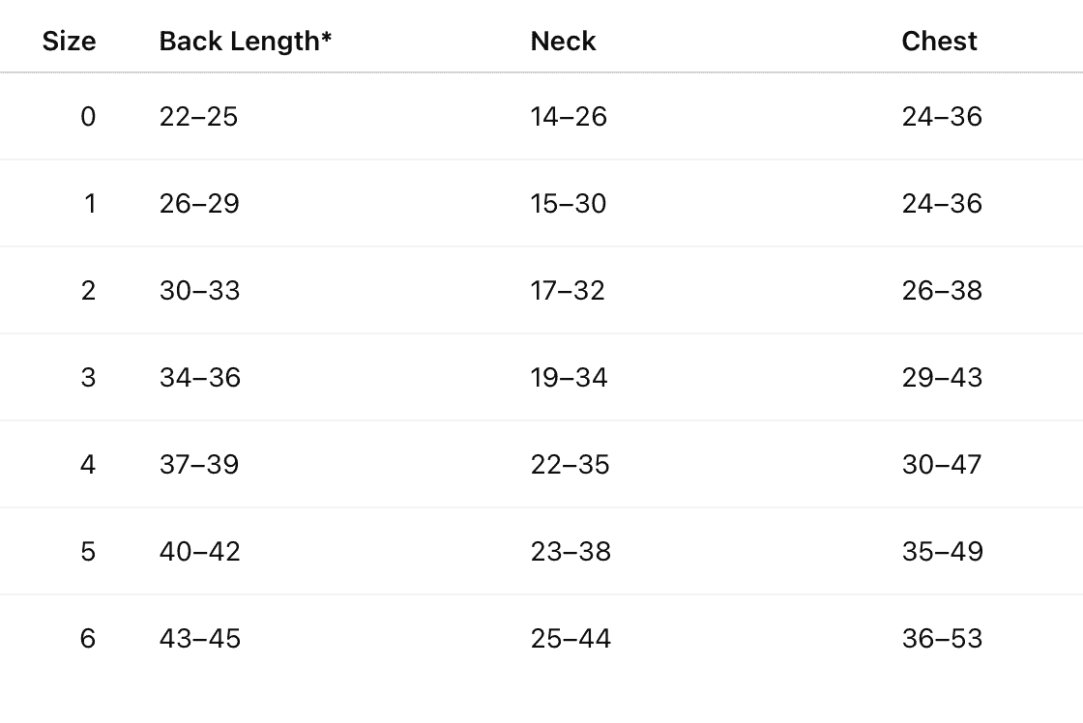This screenshot has width=1083, height=723.
Task: Click neck measurement 25–44
Action: coord(571,639)
